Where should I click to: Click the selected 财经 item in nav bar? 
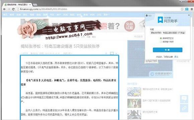[x=45, y=15]
